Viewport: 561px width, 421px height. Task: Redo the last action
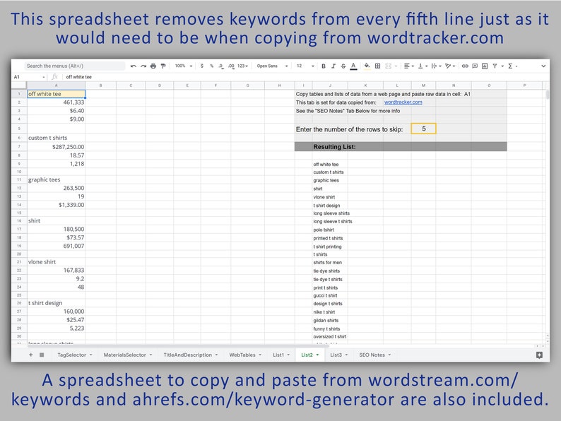click(x=143, y=66)
